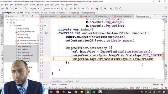
Task: Select dislike_icon.png in project tree
Action: [24, 38]
